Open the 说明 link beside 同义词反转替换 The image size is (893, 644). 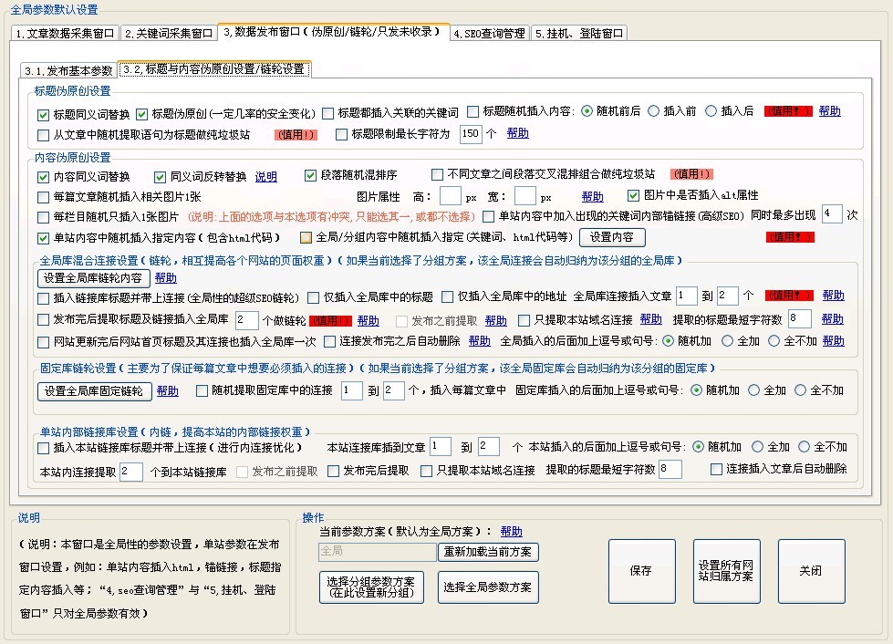(x=265, y=176)
